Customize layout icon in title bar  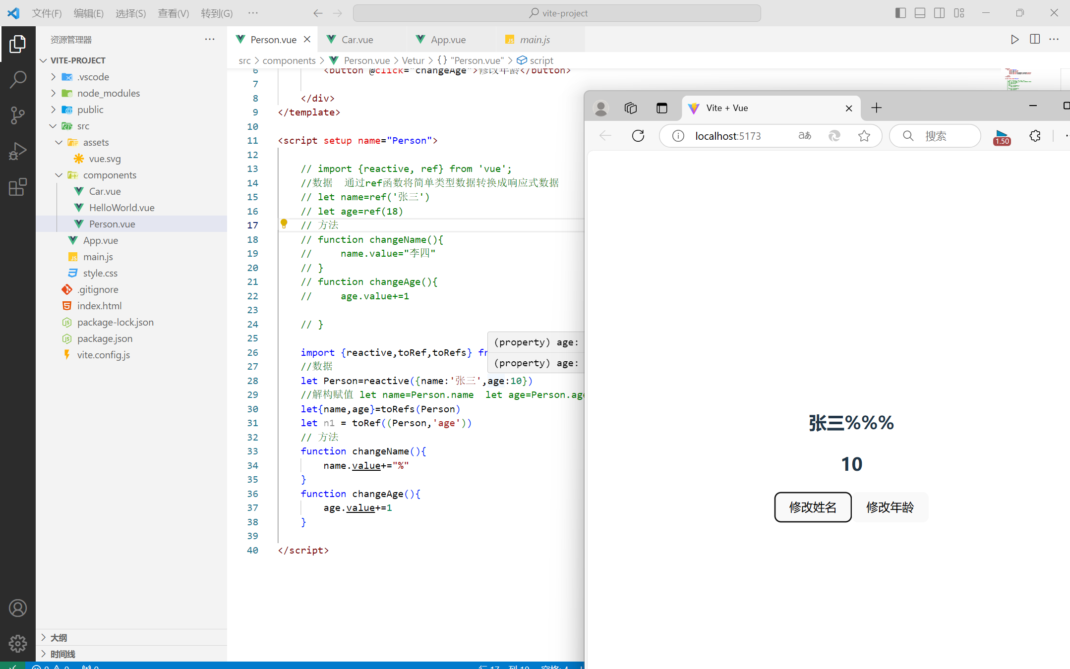pos(959,13)
